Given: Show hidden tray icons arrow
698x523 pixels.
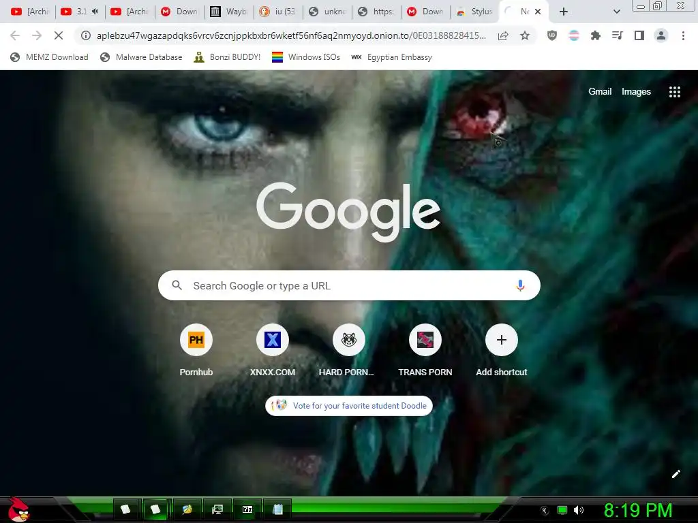Looking at the screenshot, I should click(544, 511).
